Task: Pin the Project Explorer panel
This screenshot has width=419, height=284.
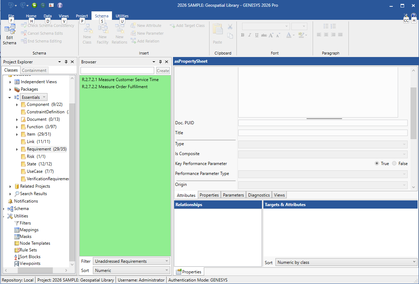Action: point(66,62)
